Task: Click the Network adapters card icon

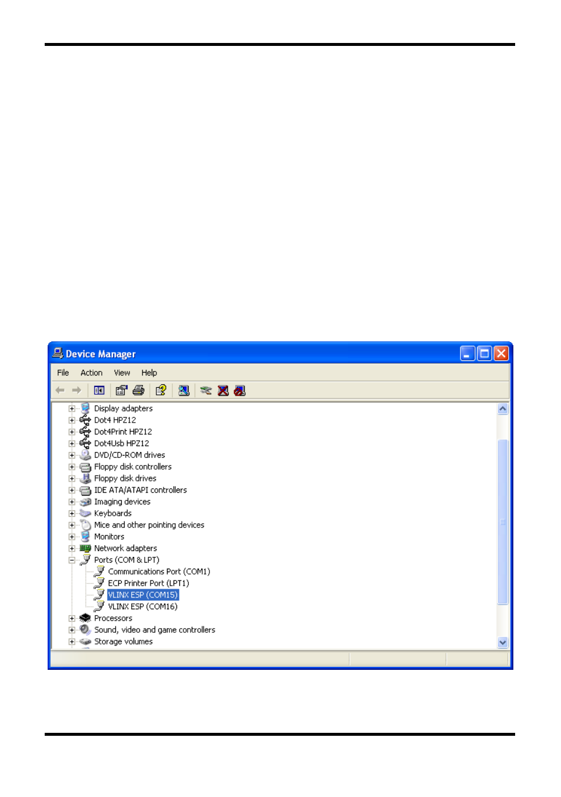Action: [85, 548]
